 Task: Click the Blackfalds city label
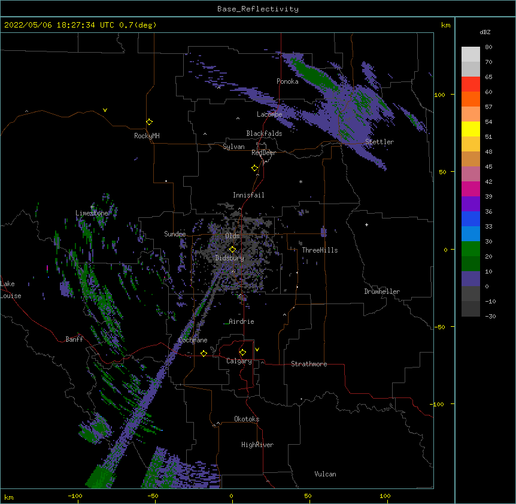pyautogui.click(x=264, y=133)
